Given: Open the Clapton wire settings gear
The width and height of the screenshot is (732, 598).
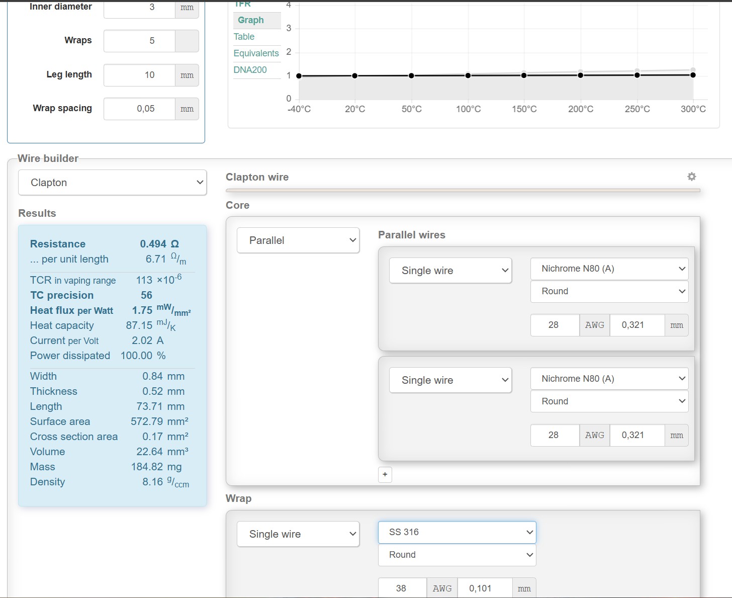Looking at the screenshot, I should pos(692,177).
